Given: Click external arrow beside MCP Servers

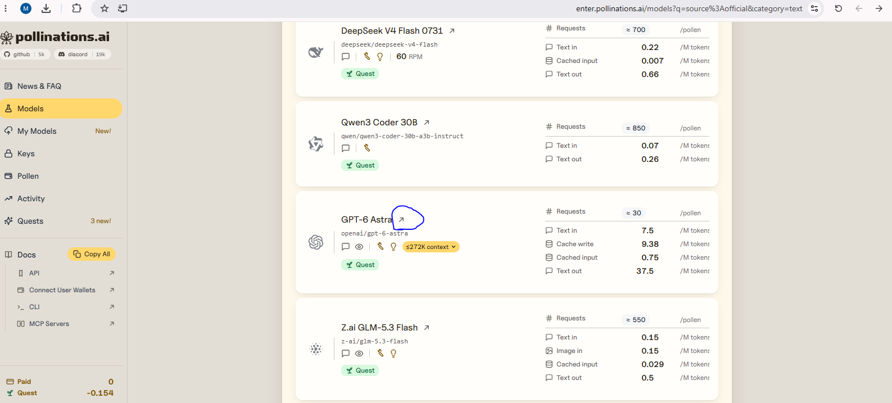Looking at the screenshot, I should pyautogui.click(x=112, y=324).
